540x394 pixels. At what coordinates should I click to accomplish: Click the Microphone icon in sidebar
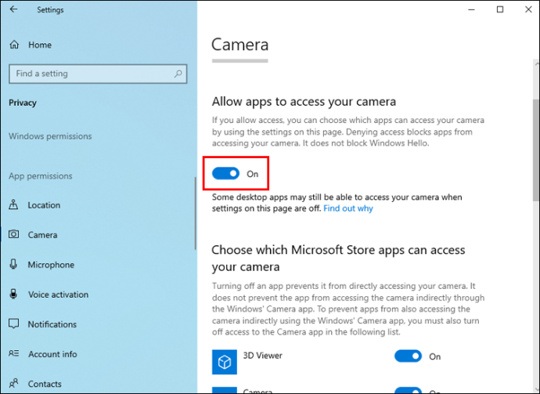tap(13, 265)
